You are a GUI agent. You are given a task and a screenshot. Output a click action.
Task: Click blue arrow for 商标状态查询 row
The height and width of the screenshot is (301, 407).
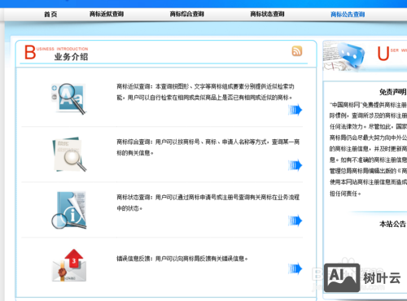[x=295, y=220]
